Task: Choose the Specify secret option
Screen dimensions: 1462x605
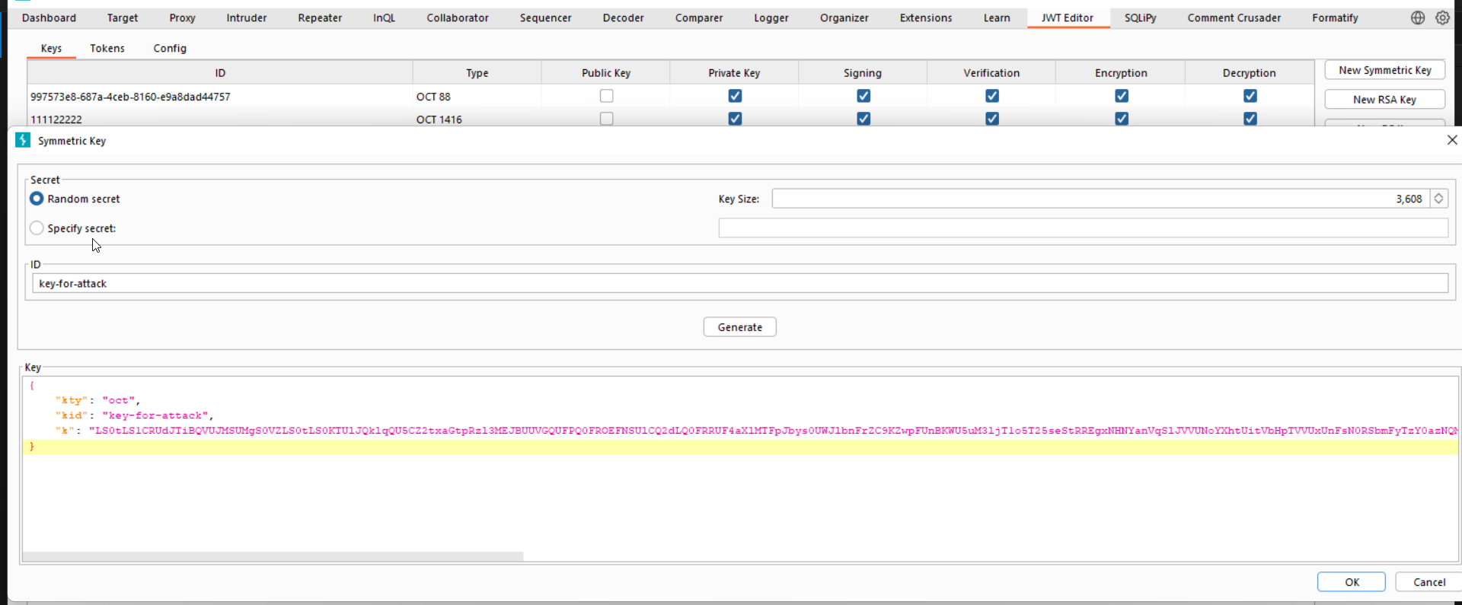Action: coord(37,228)
